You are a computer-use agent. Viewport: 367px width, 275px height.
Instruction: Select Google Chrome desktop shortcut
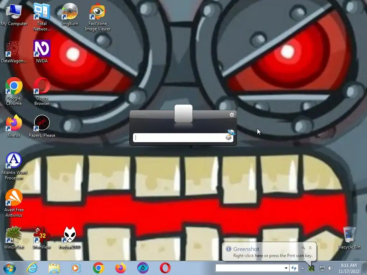(14, 92)
